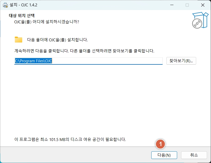211x163 pixels.
Task: Close the OJC installer window
Action: click(x=203, y=5)
